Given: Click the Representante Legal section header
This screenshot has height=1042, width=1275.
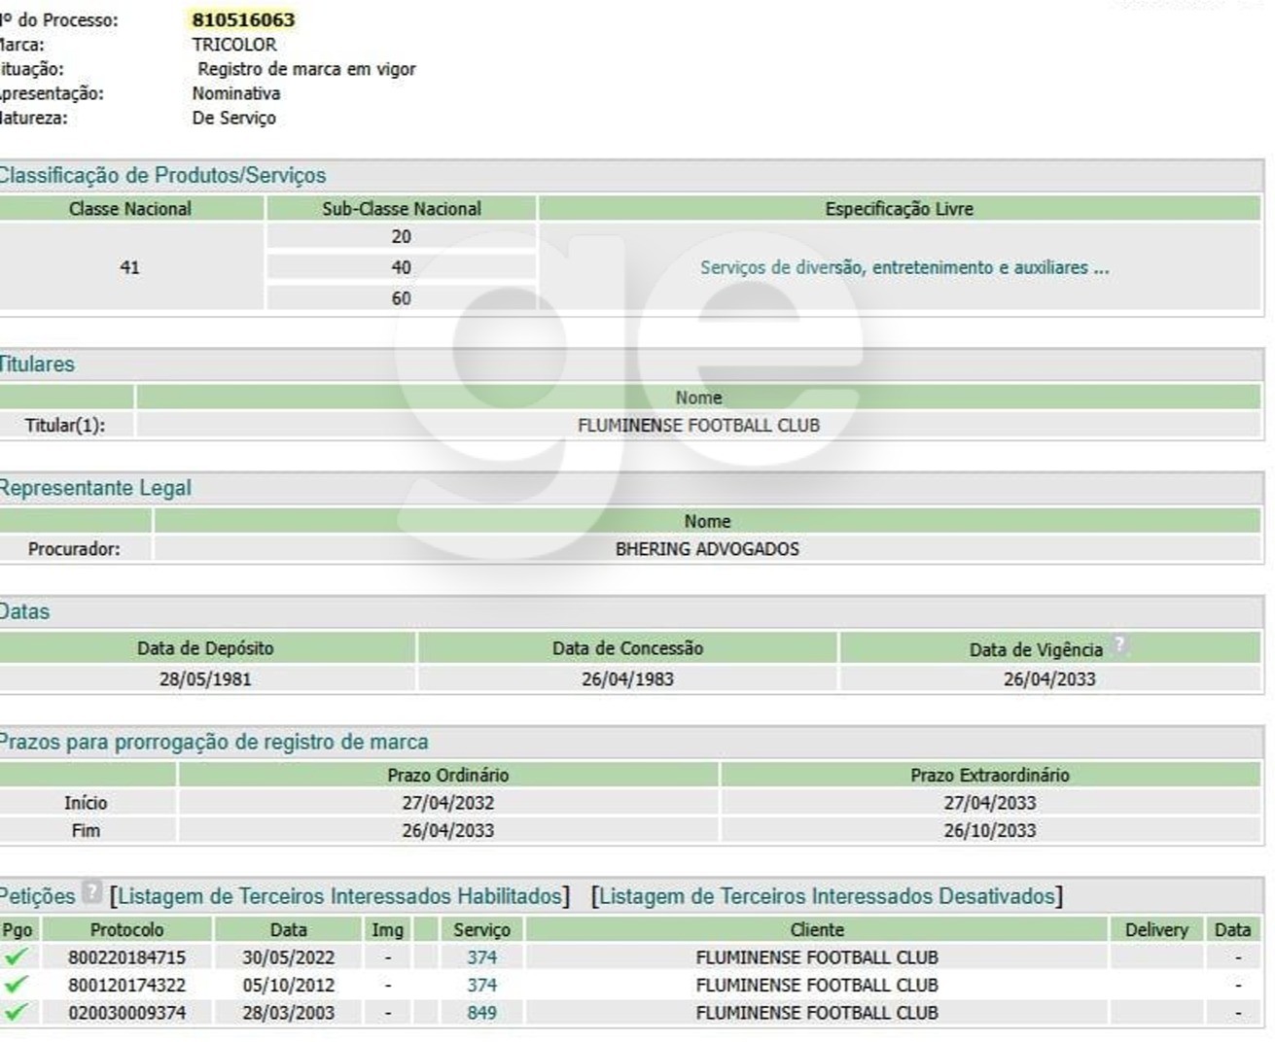Looking at the screenshot, I should (95, 488).
